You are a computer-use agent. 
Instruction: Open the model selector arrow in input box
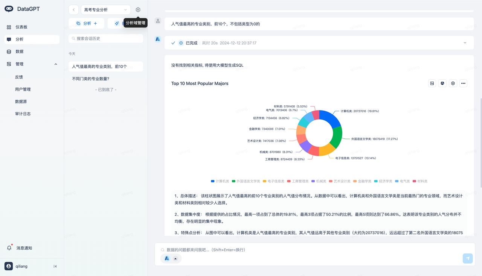175,258
